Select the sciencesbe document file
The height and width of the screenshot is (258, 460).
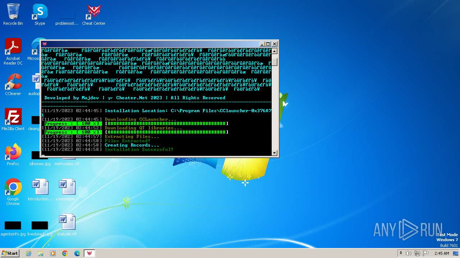(67, 190)
